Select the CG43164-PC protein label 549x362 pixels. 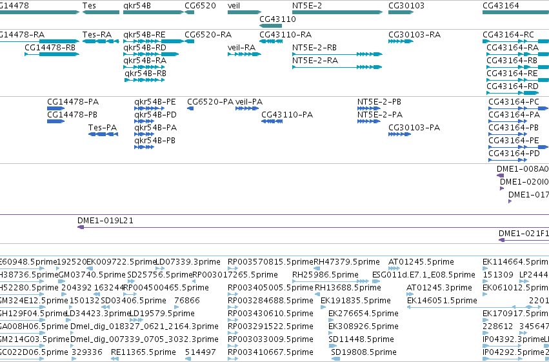(x=514, y=102)
